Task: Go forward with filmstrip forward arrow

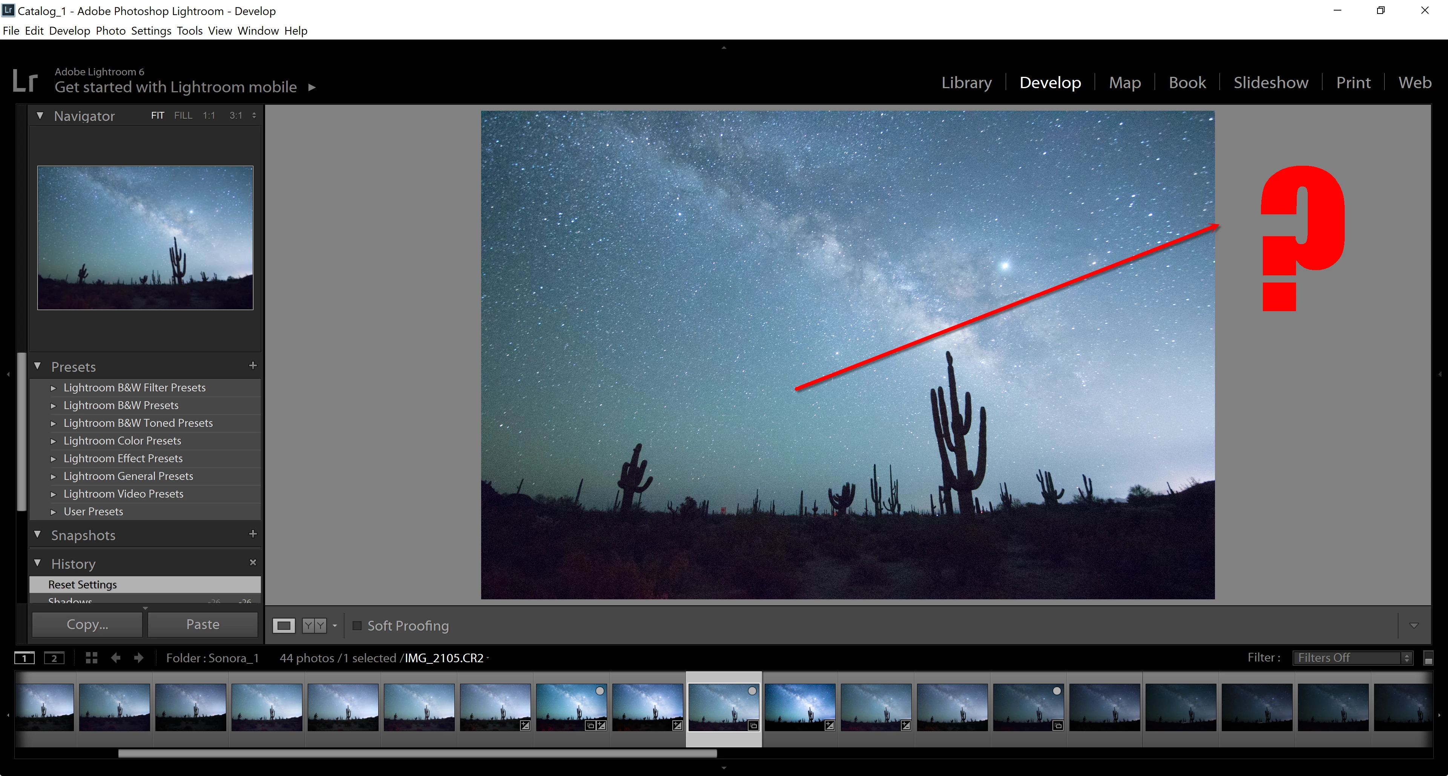Action: pyautogui.click(x=139, y=657)
